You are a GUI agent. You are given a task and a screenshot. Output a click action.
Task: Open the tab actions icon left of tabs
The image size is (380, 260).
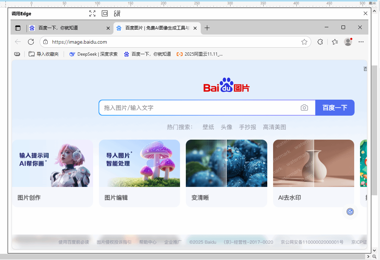coord(18,28)
